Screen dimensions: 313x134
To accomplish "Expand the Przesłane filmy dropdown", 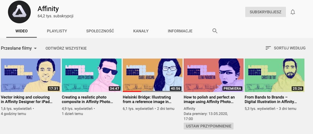I will [19, 48].
